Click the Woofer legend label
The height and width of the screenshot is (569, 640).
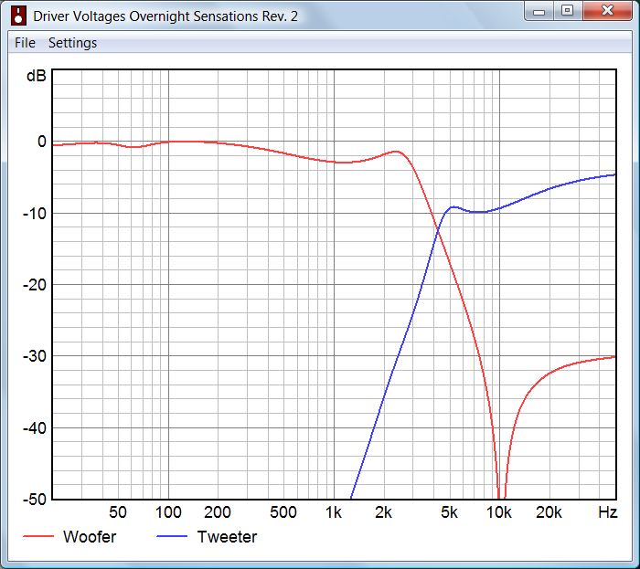(x=90, y=537)
